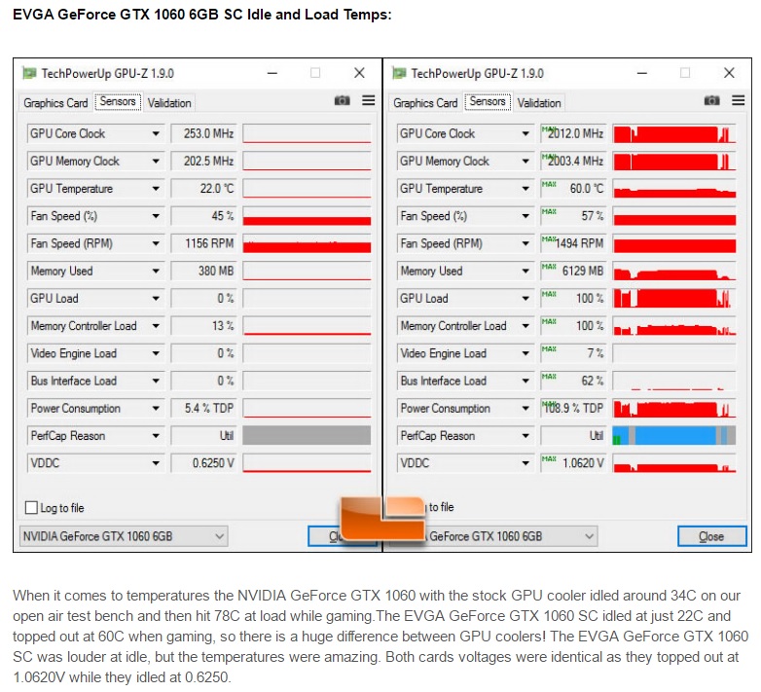The image size is (761, 692).
Task: Switch to Validation tab in right GPU-Z window
Action: pos(539,103)
